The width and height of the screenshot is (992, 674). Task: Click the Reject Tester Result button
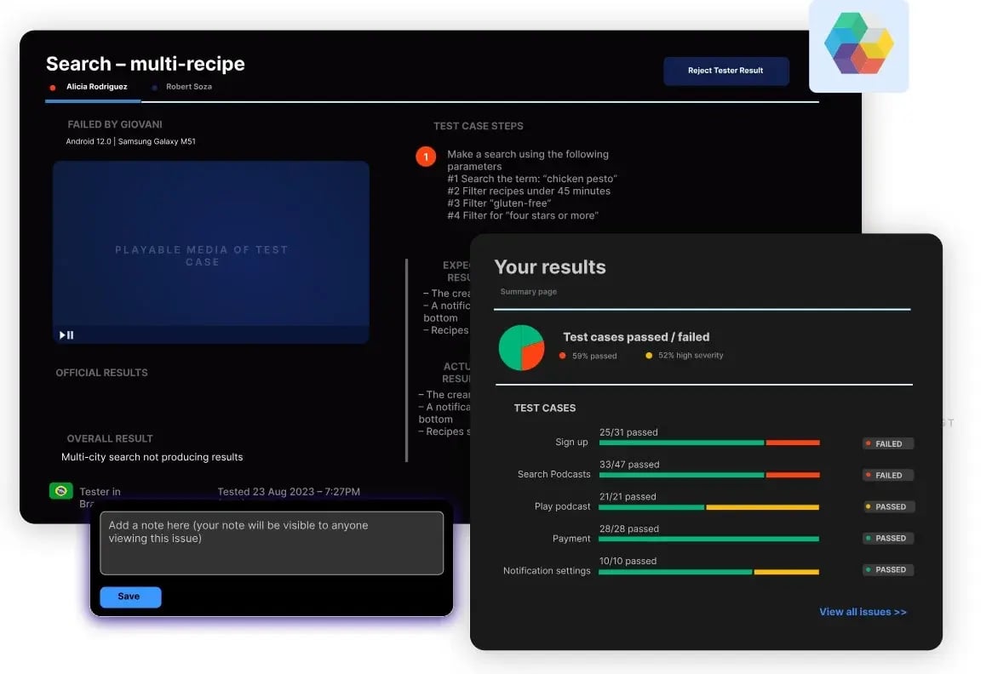(x=725, y=71)
